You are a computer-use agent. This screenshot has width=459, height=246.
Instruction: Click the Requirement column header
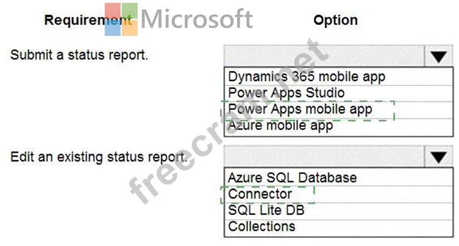88,20
